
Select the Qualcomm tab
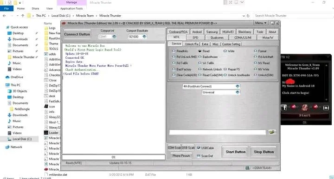click(217, 37)
